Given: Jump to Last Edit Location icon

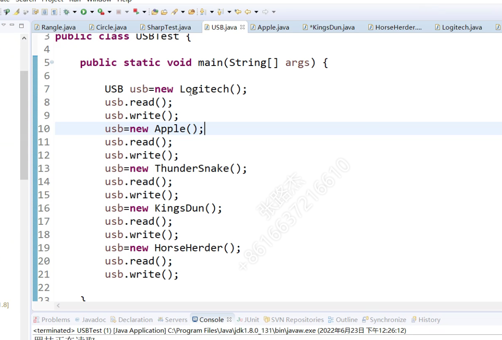Looking at the screenshot, I should click(x=238, y=12).
